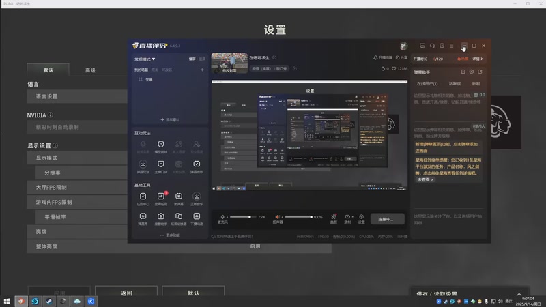This screenshot has height=307, width=546.
Task: Click the 显示设置 info circle icon
Action: 55,145
